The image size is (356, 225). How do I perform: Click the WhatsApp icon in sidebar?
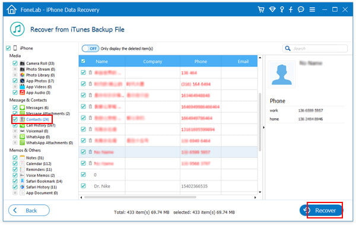point(23,137)
